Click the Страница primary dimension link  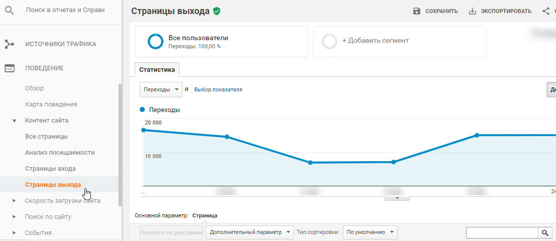point(205,215)
